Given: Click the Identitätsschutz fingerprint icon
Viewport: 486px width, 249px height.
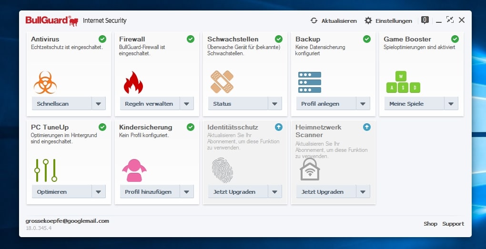Looking at the screenshot, I should (222, 170).
